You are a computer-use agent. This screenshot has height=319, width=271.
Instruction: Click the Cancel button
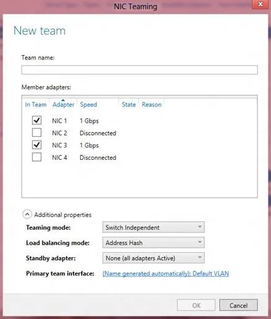coord(239,305)
